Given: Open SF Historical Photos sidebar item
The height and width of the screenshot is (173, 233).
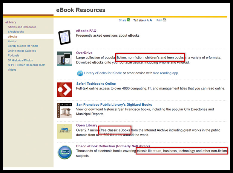Looking at the screenshot, I should click(20, 60).
